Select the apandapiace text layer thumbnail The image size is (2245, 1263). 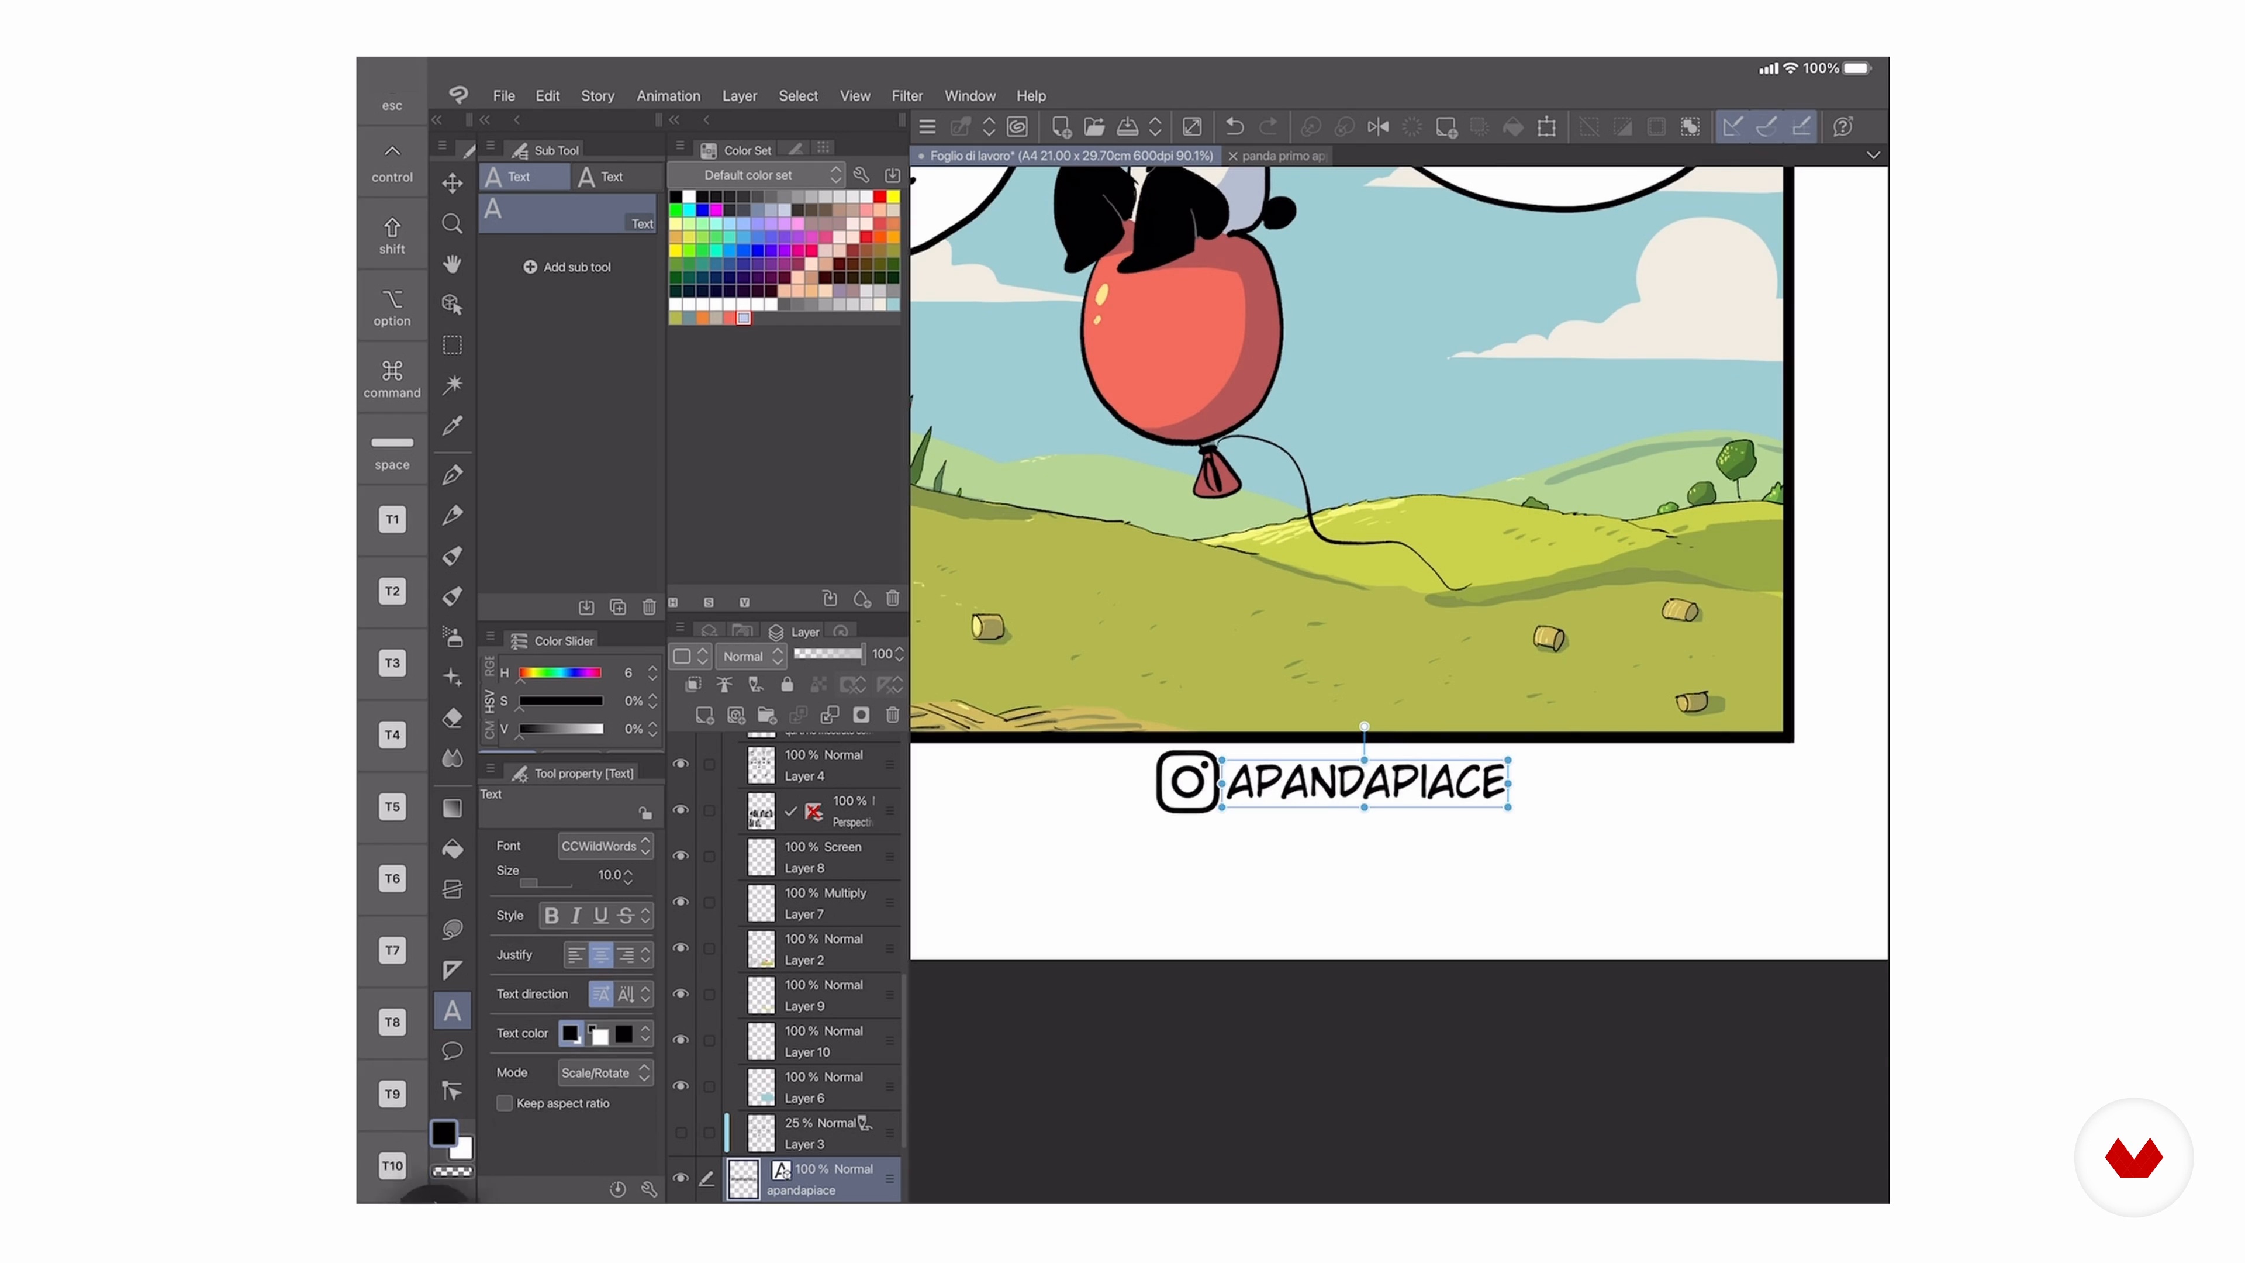tap(744, 1178)
